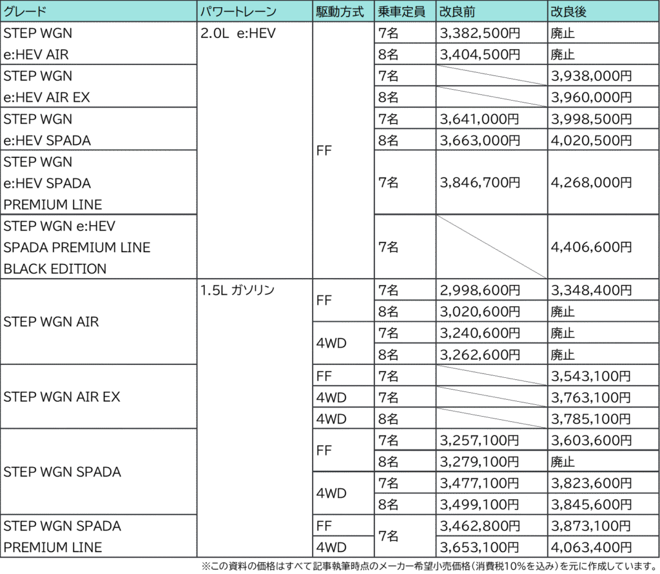Screen dimensions: 660x574
Task: Click the 3,499,100円 price
Action: point(480,505)
